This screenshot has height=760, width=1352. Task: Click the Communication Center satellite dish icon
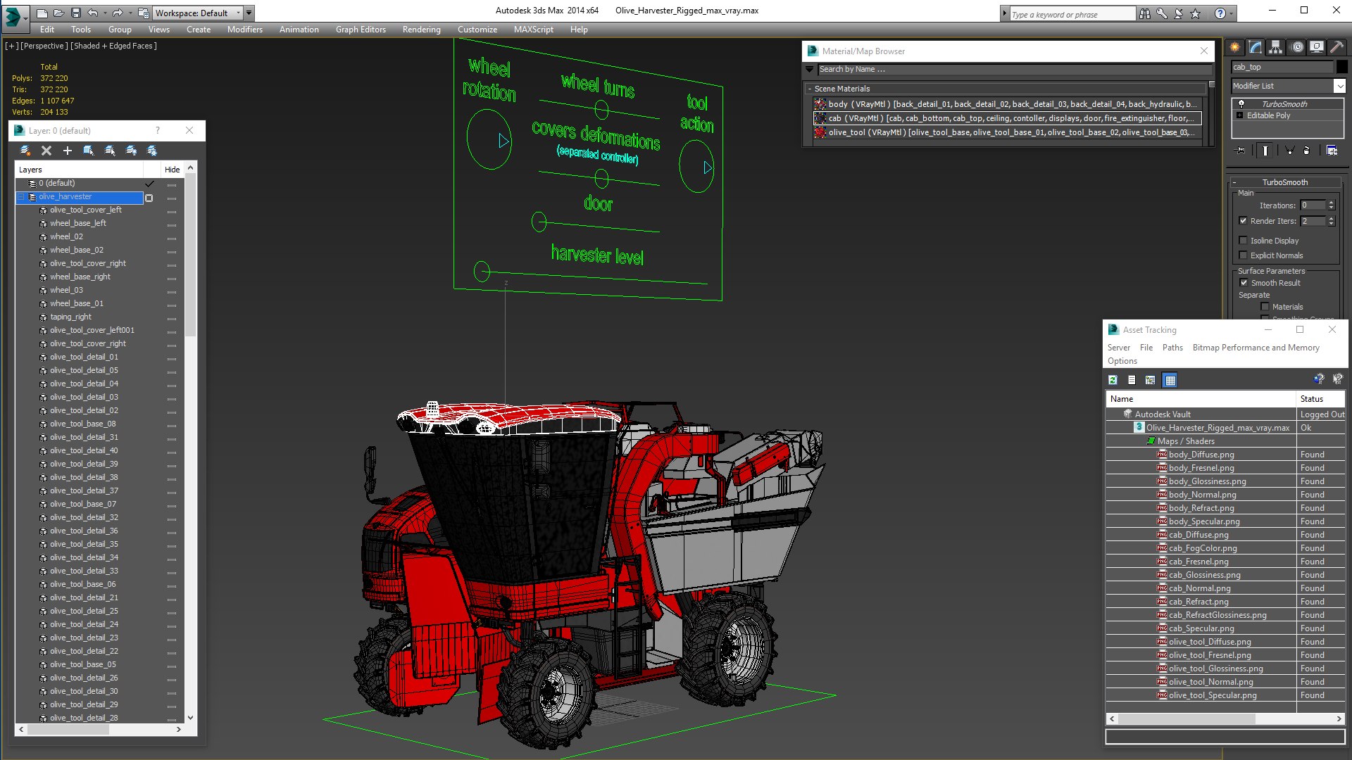1179,13
